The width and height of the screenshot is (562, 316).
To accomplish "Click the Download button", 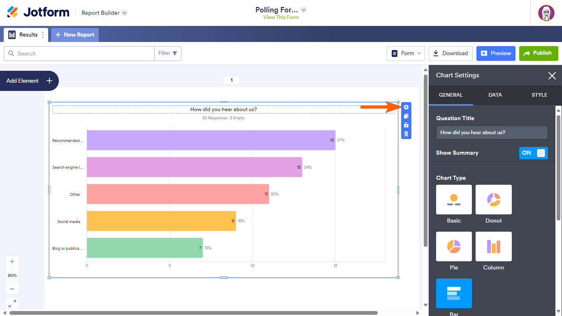I will [451, 53].
